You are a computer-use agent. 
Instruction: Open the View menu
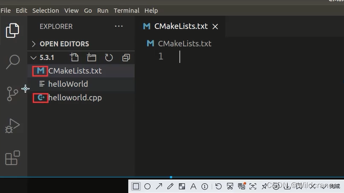tap(71, 11)
